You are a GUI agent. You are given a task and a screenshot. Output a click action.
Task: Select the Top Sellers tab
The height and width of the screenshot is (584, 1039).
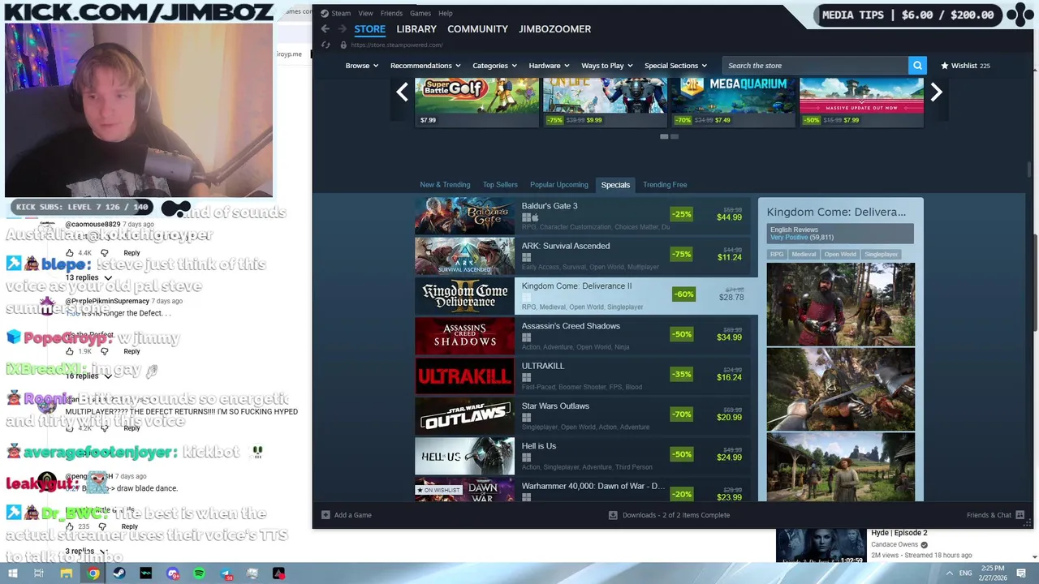click(500, 185)
